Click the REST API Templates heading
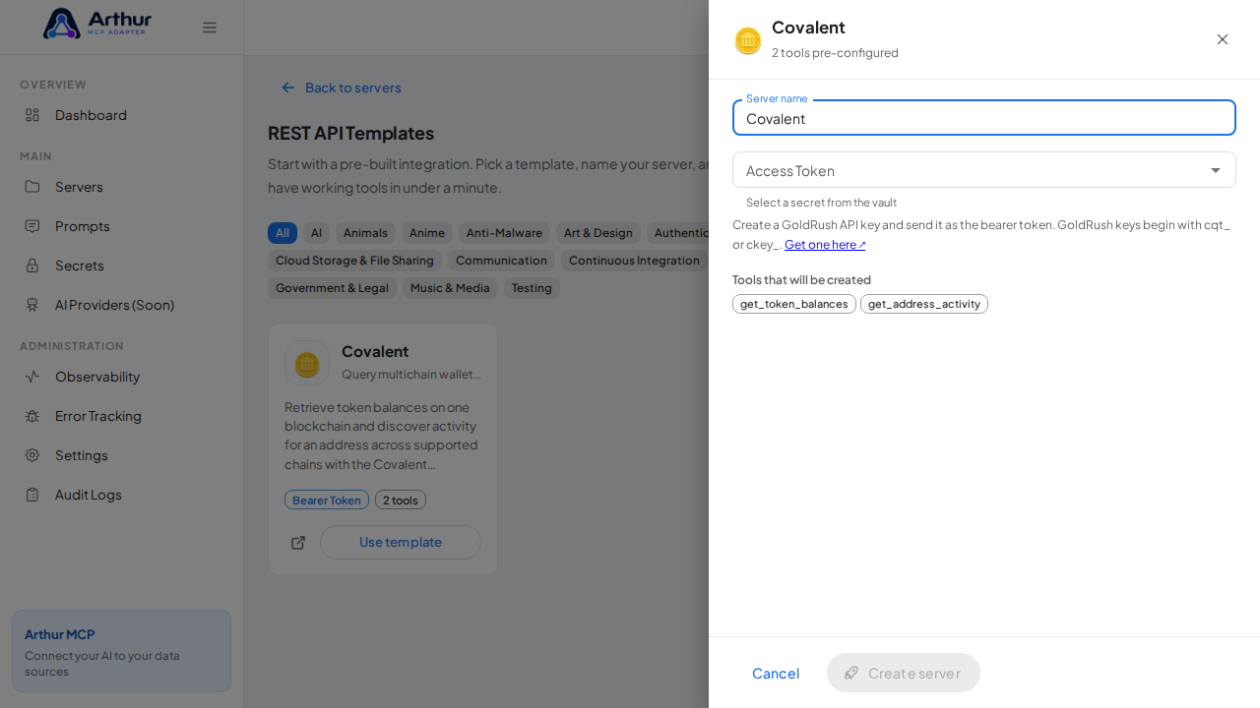 [x=350, y=133]
